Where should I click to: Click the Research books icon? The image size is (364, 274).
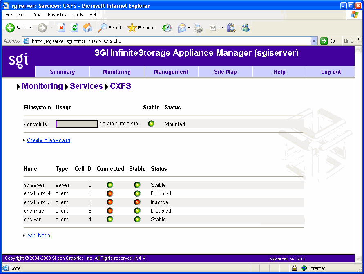[x=231, y=28]
